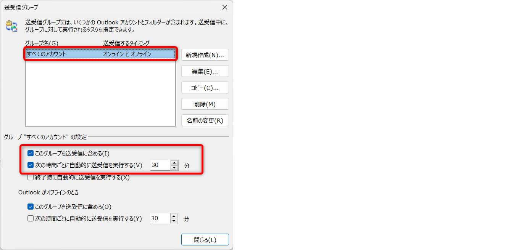Toggle 次の時間ごとに自動的に送受信を実行する(V) checkbox
This screenshot has height=250, width=513.
pyautogui.click(x=31, y=165)
